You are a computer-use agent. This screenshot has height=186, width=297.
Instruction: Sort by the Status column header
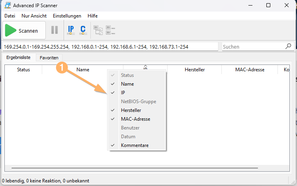click(23, 70)
